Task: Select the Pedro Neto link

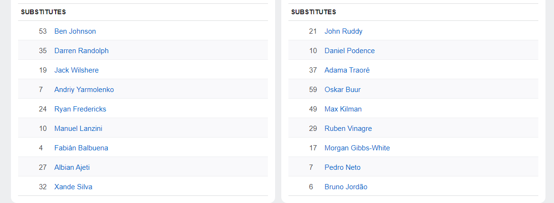Action: pyautogui.click(x=343, y=167)
